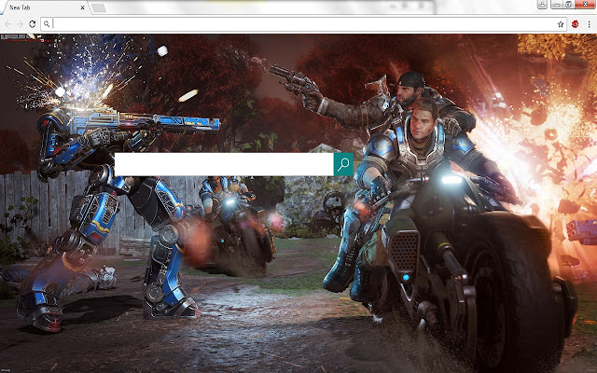Close the browser window
597x373 pixels.
pos(586,4)
